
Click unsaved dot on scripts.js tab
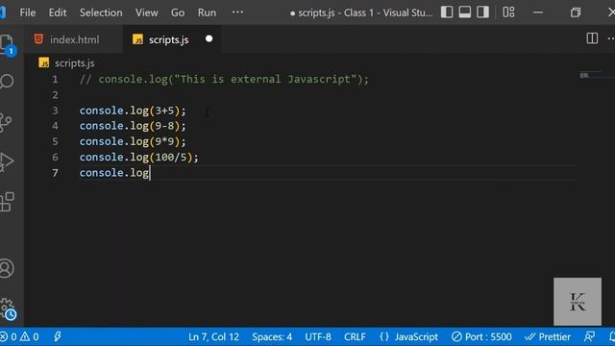[x=209, y=38]
